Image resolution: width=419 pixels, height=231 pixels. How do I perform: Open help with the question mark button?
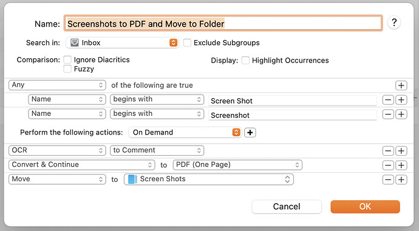click(394, 22)
